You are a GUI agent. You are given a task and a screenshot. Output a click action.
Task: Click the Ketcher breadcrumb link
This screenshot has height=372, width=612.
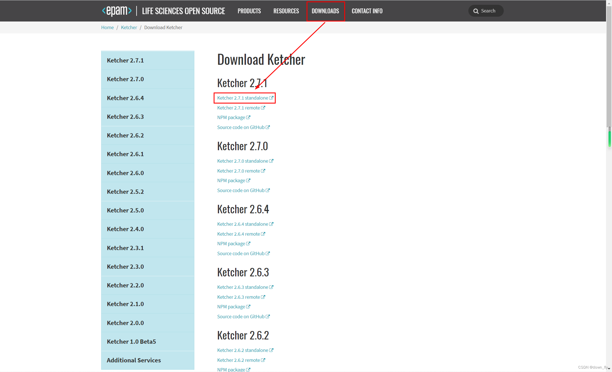coord(129,27)
